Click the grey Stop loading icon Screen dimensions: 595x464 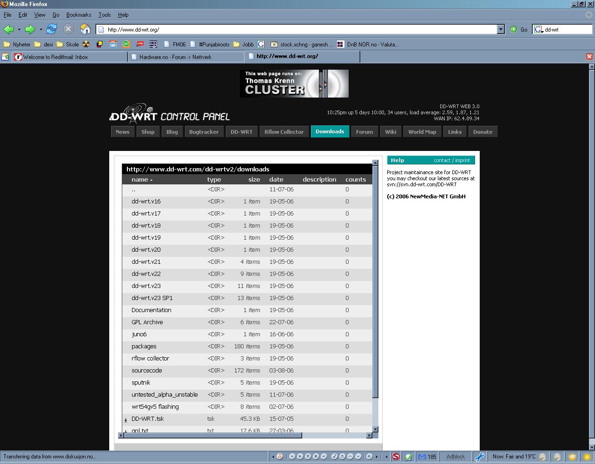coord(68,29)
